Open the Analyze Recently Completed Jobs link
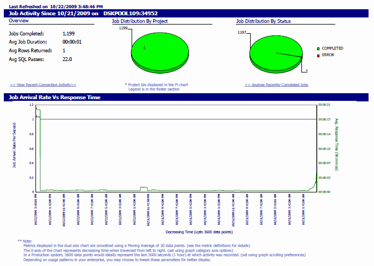The image size is (374, 266). click(x=276, y=85)
